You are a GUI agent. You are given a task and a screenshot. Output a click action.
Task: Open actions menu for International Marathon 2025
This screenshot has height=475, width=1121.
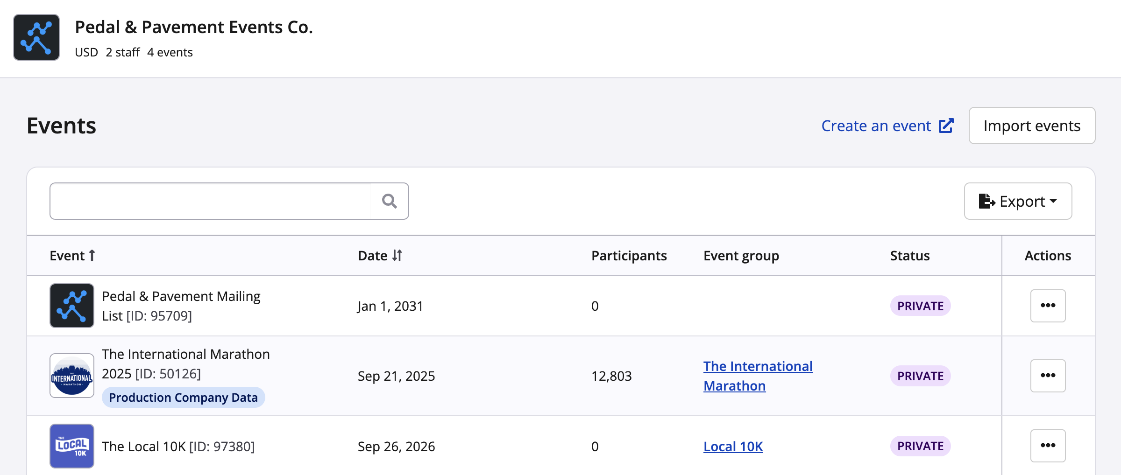[1048, 376]
